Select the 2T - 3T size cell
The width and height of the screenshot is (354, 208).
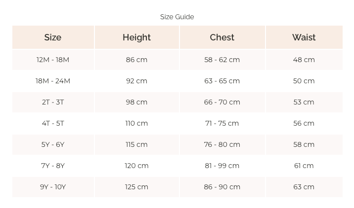point(53,102)
